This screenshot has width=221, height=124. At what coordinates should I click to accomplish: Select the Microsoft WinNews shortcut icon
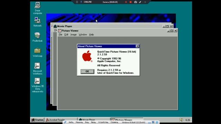(38, 69)
